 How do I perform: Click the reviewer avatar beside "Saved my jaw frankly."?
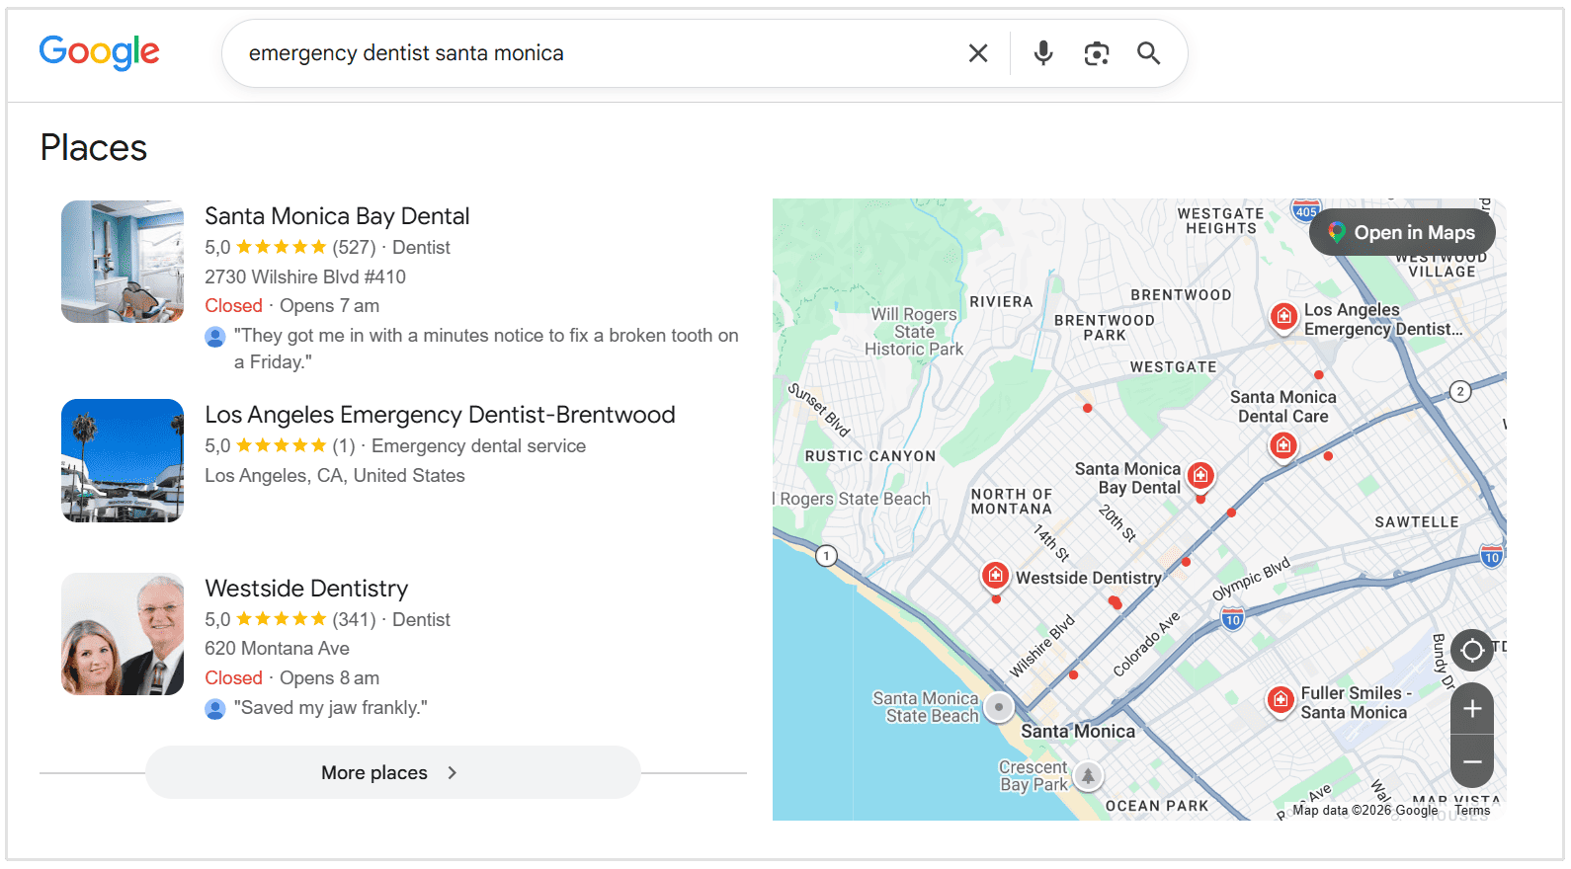click(215, 709)
